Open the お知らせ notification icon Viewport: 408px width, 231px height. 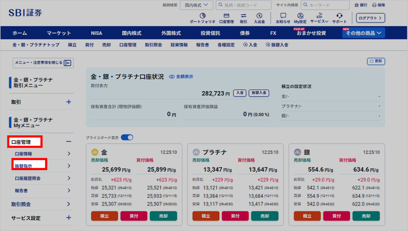(x=283, y=16)
